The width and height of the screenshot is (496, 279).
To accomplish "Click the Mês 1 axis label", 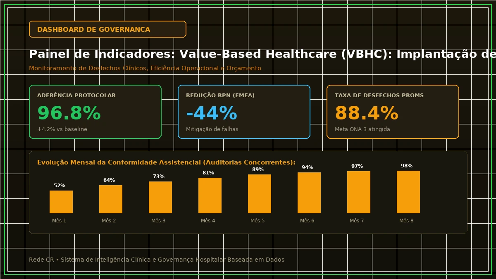I will (59, 221).
